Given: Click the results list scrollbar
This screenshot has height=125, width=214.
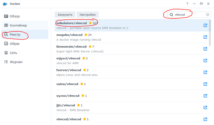Looking at the screenshot, I should (x=210, y=33).
